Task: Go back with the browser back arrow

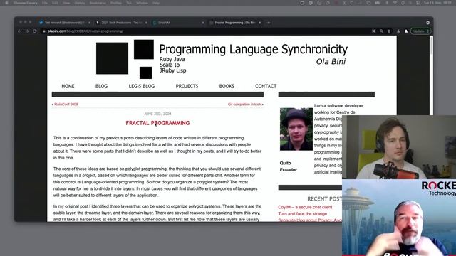Action: tap(19, 31)
